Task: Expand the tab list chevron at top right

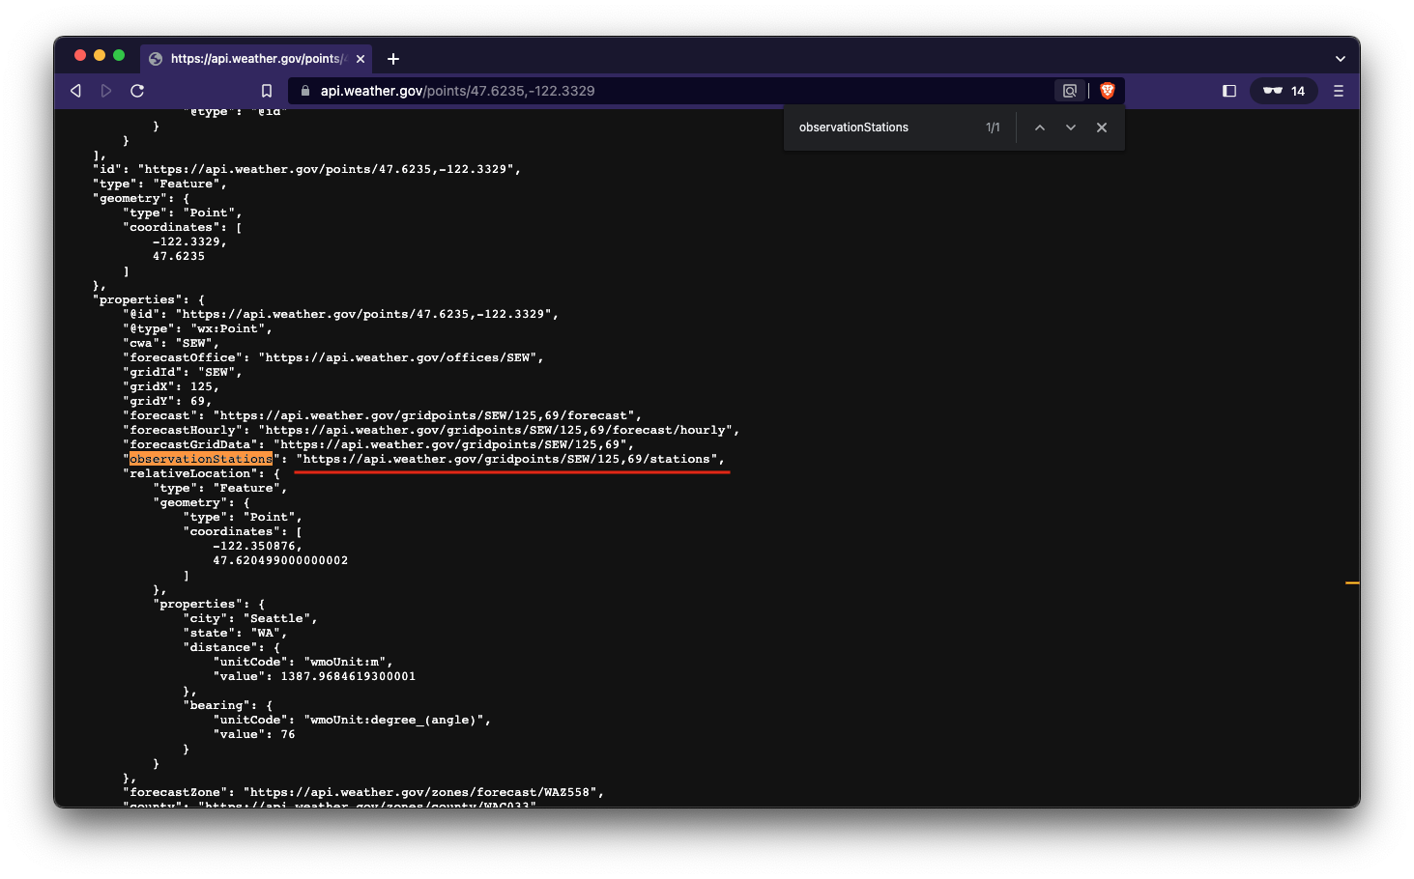Action: click(x=1341, y=59)
